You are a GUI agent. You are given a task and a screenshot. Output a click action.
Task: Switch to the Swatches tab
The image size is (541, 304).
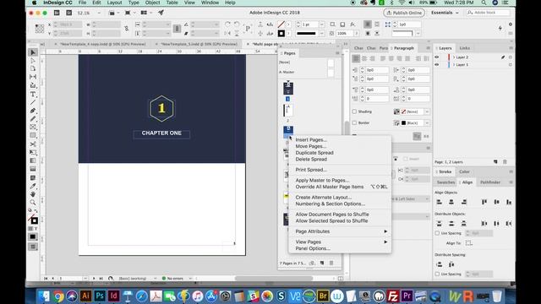(445, 182)
